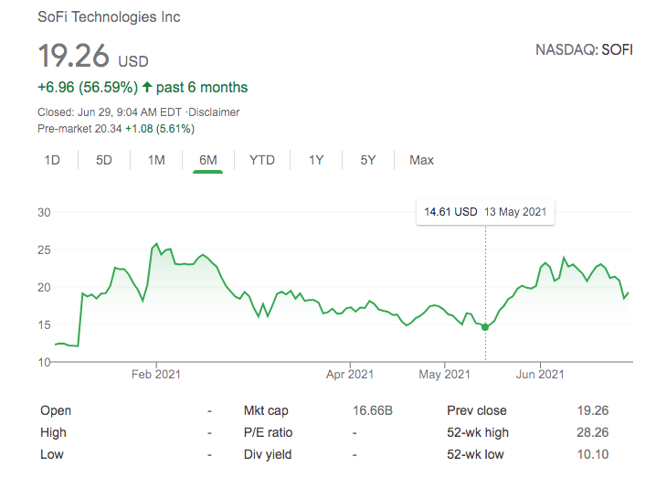
Task: Click the Prev close value 19.26
Action: pyautogui.click(x=593, y=410)
